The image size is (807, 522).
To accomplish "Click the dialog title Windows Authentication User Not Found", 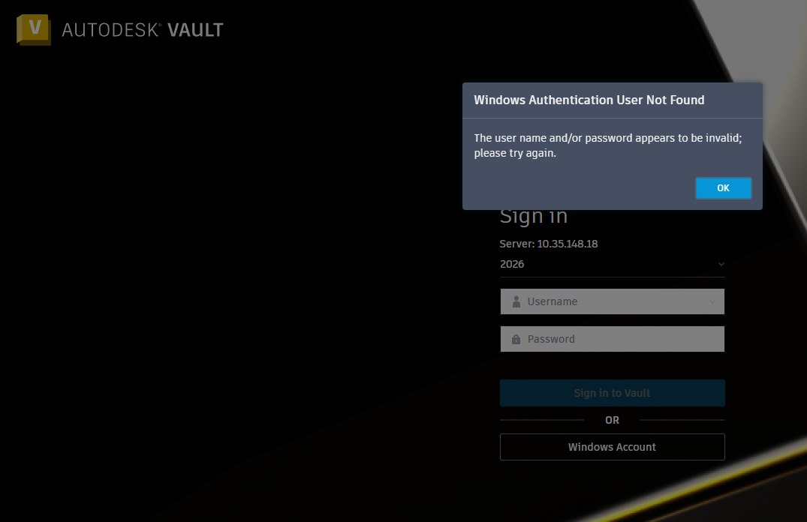I will tap(589, 100).
